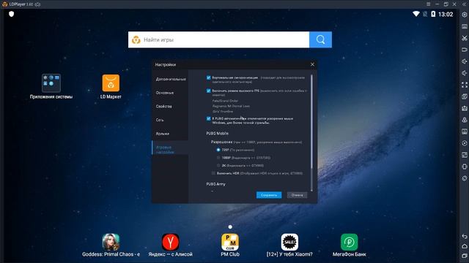Open Основные settings tab
The height and width of the screenshot is (263, 469).
pyautogui.click(x=171, y=93)
